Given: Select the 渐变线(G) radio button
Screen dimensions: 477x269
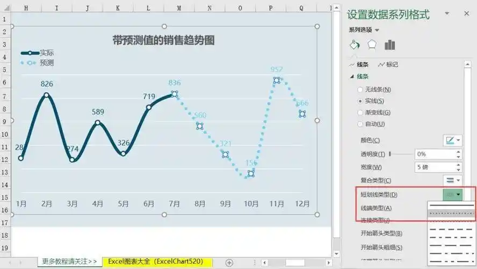Looking at the screenshot, I should coord(360,113).
